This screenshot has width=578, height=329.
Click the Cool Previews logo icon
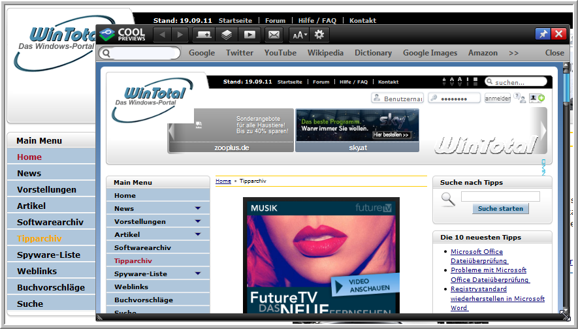107,35
